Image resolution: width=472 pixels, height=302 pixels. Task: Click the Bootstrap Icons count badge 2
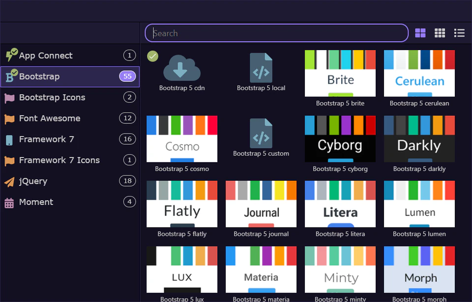point(129,97)
